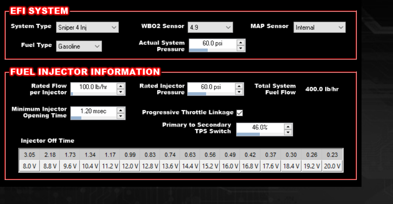Viewport: 393px width, 204px height.
Task: Open the Fuel Type dropdown
Action: [79, 46]
